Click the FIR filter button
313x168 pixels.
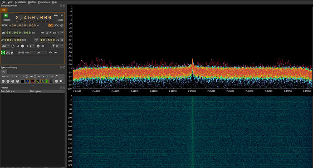(36, 40)
